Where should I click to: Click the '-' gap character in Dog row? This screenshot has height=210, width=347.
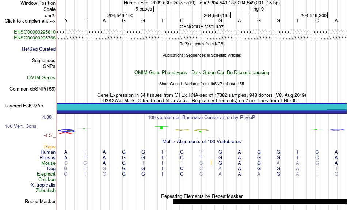click(317, 169)
